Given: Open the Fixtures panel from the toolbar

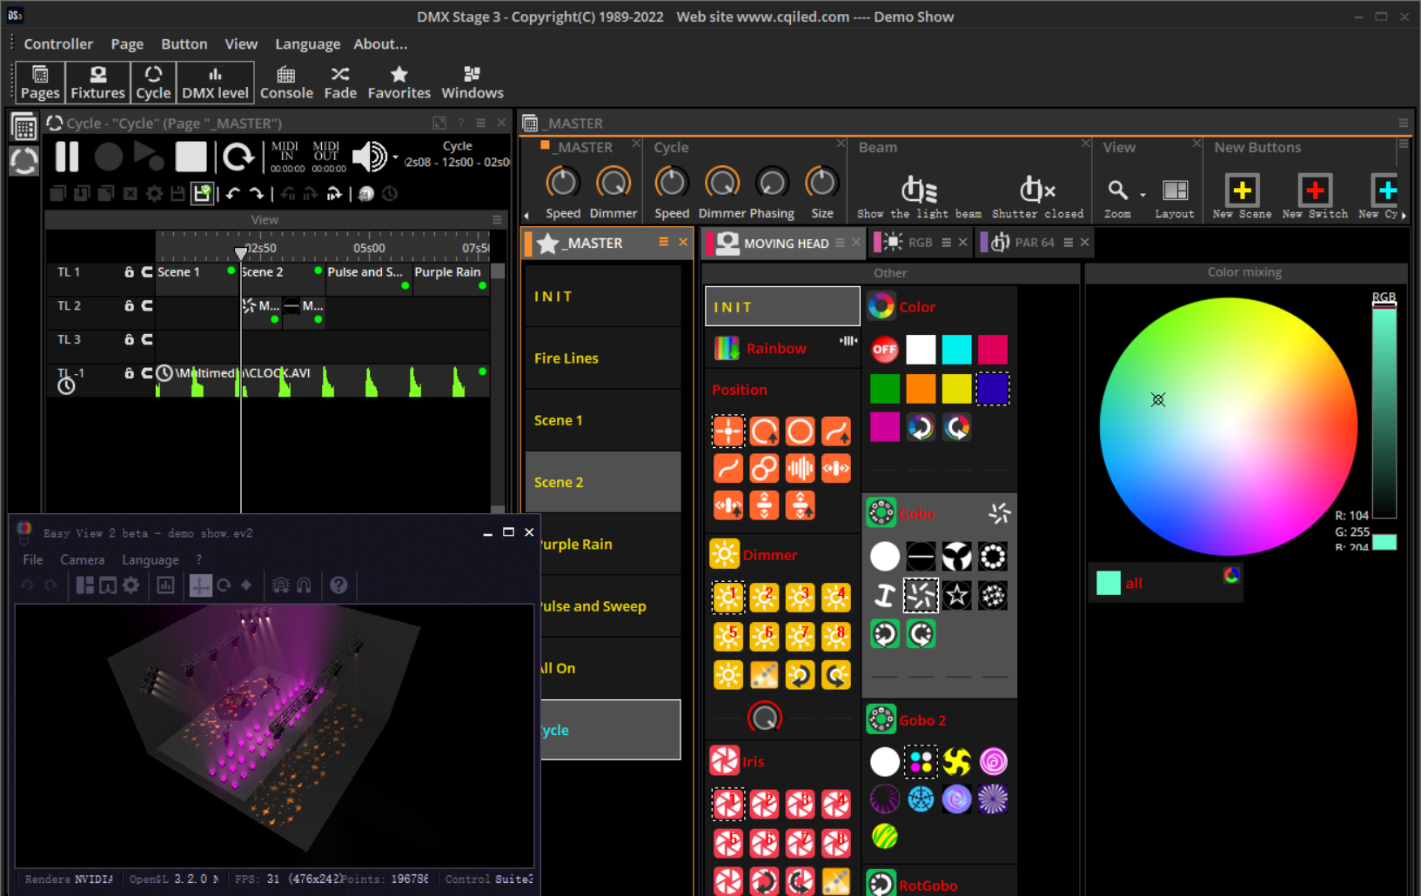Looking at the screenshot, I should click(x=97, y=83).
